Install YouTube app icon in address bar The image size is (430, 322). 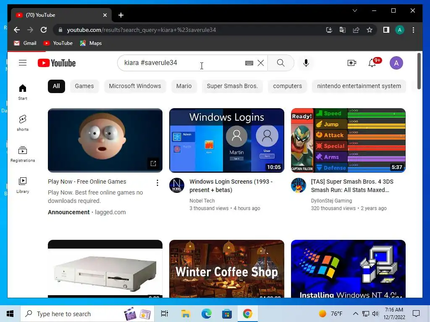click(x=329, y=30)
